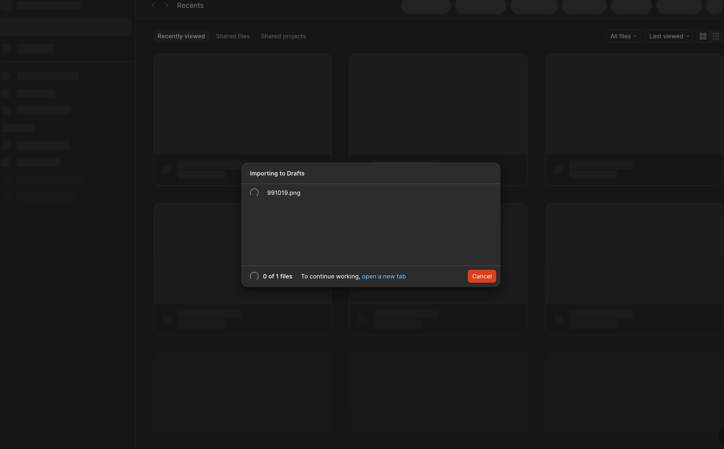Viewport: 724px width, 449px height.
Task: Click the spinner beside 991019.png
Action: tap(254, 193)
